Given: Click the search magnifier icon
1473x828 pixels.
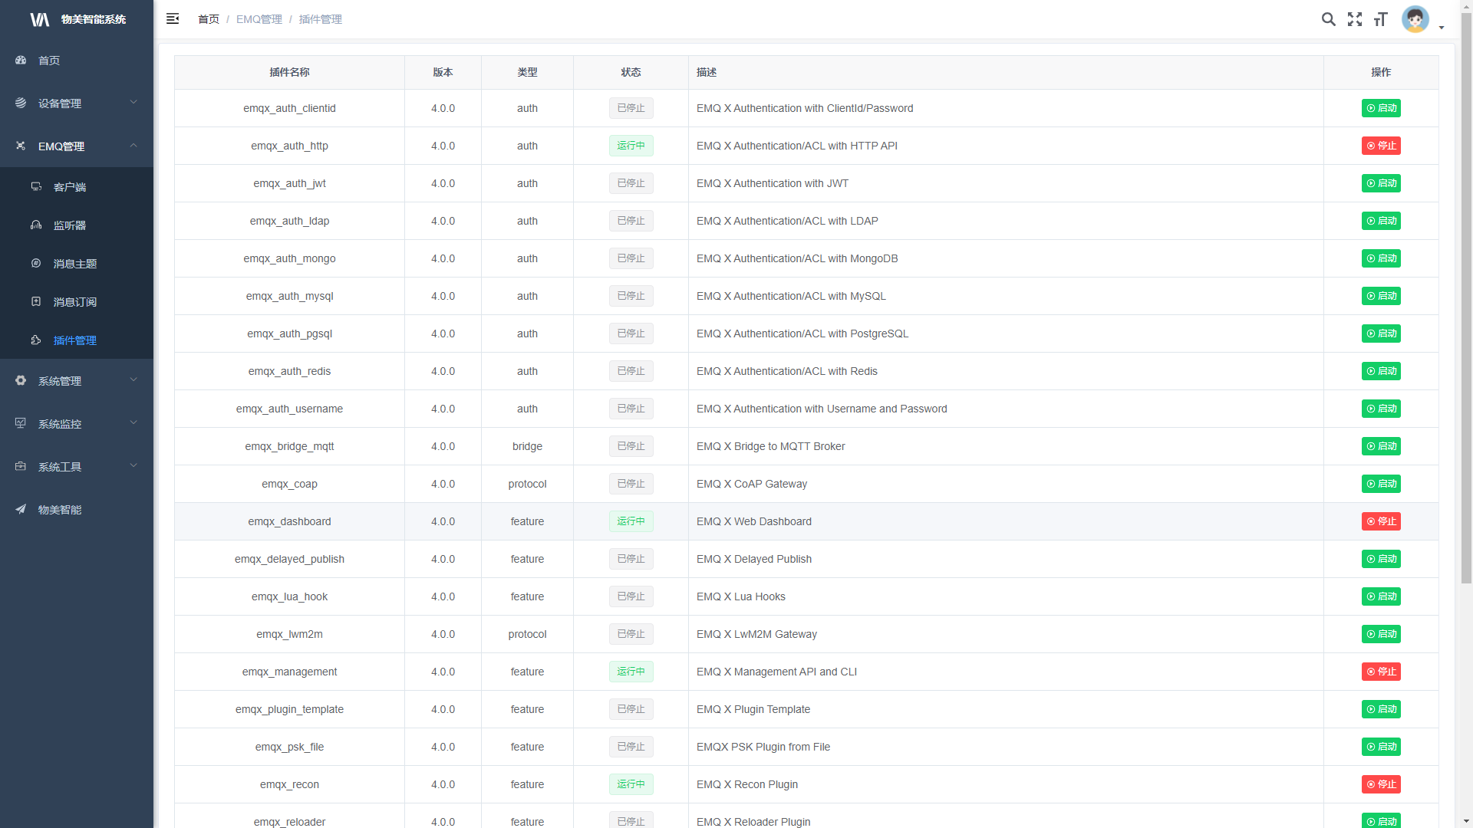Looking at the screenshot, I should (1328, 19).
